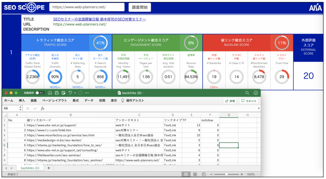This screenshot has height=179, width=326.
Task: Click the Home icon in Excel title bar
Action: click(x=50, y=93)
